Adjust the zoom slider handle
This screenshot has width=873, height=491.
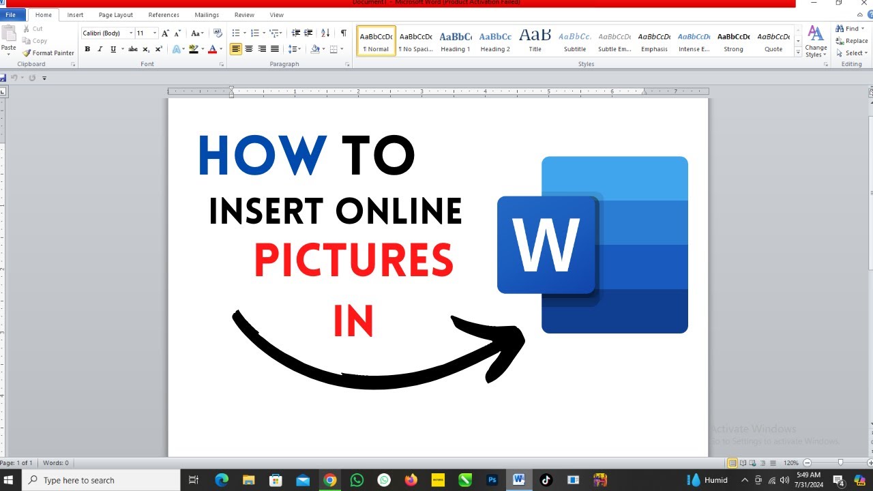(840, 463)
